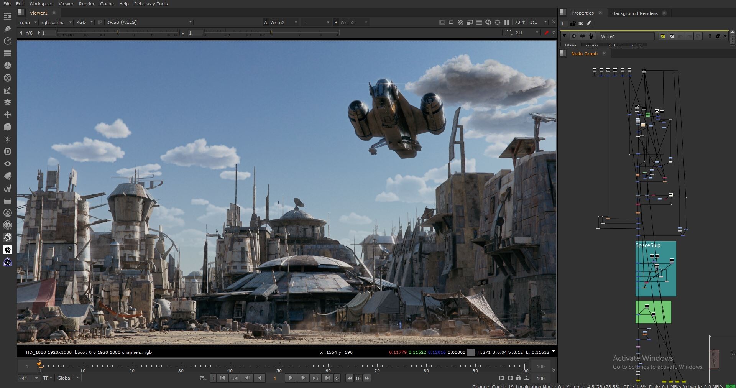Collapse the Write1 properties disclosure triangle
Viewport: 736px width, 388px height.
[564, 36]
